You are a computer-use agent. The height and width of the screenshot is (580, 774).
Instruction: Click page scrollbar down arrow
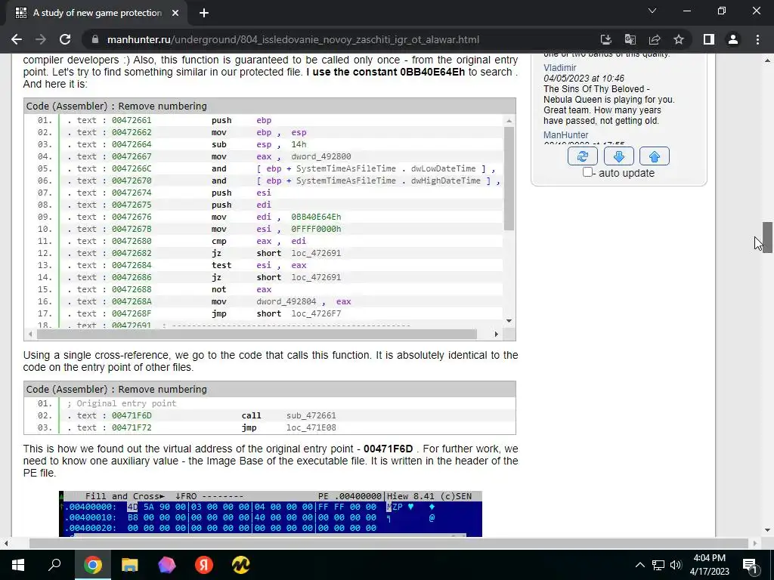coord(767,531)
